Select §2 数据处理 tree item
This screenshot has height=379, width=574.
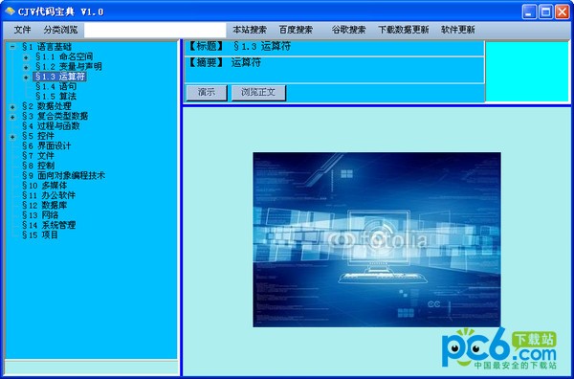click(47, 106)
